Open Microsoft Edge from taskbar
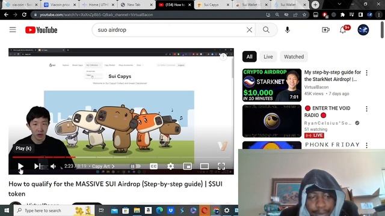 click(x=159, y=211)
